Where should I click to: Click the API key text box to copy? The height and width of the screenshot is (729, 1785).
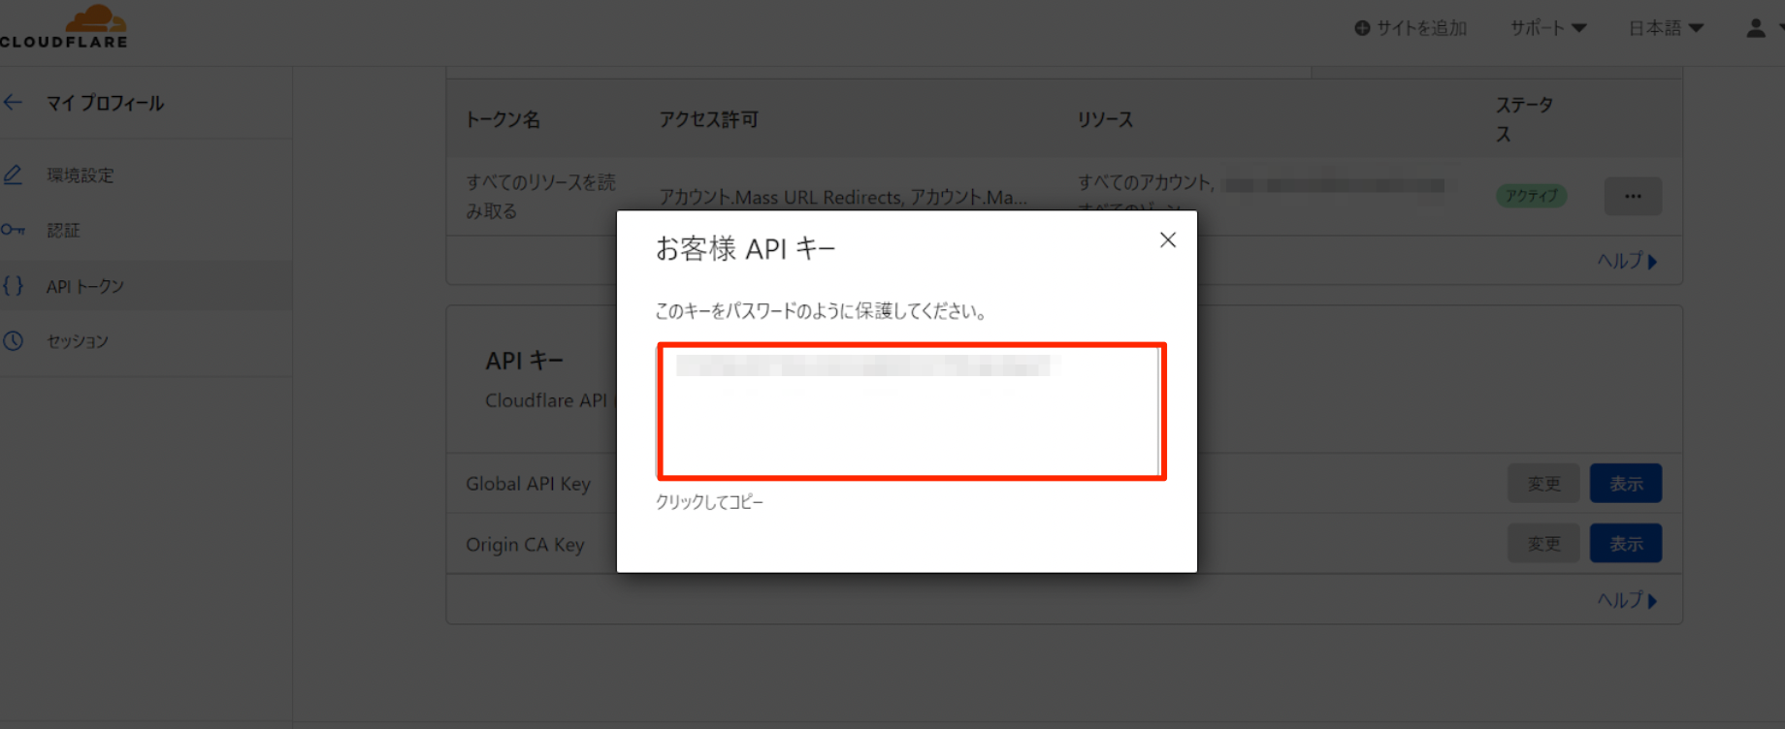point(911,411)
